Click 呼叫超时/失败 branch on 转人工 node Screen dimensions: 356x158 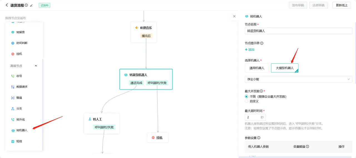(x=104, y=127)
